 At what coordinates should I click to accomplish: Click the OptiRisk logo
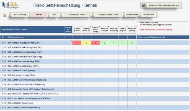(x=10, y=5)
